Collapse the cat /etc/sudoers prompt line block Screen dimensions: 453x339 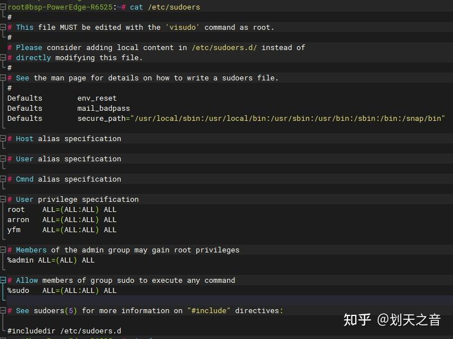(3, 7)
